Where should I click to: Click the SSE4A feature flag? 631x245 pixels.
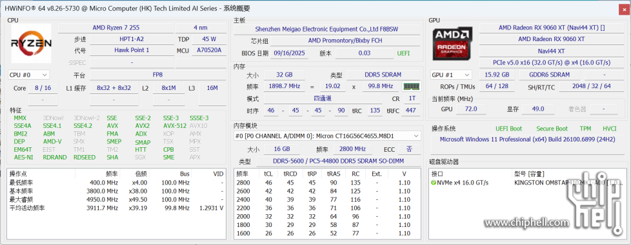(23, 126)
